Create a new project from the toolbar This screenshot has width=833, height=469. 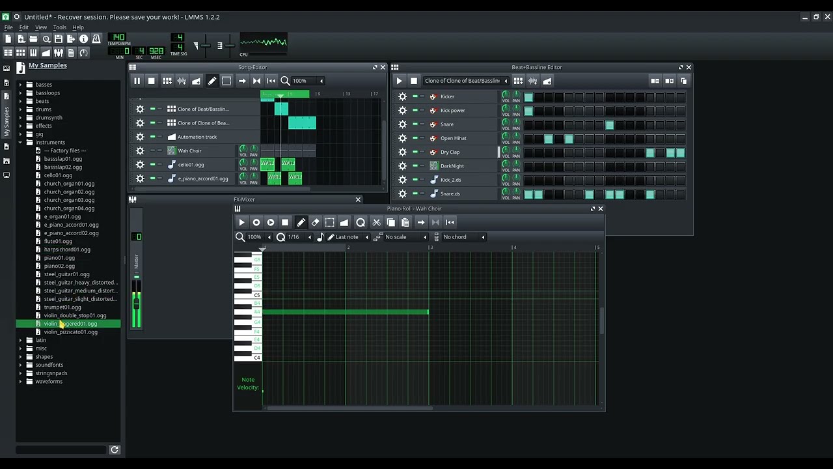tap(8, 39)
